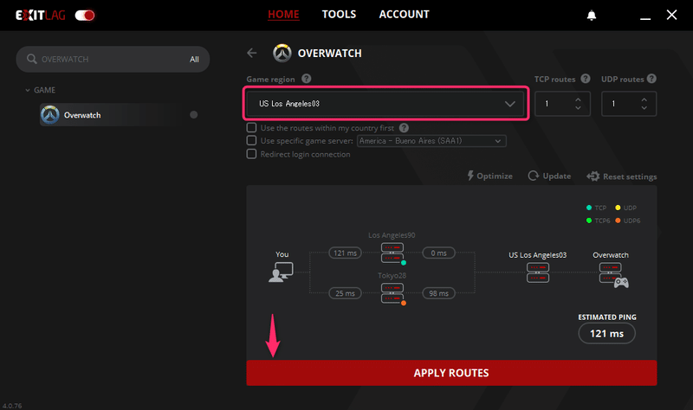
Task: Increase UDP routes value
Action: 644,99
